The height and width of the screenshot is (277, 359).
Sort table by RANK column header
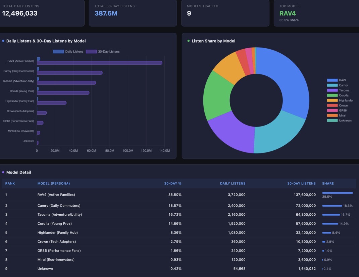tap(10, 184)
